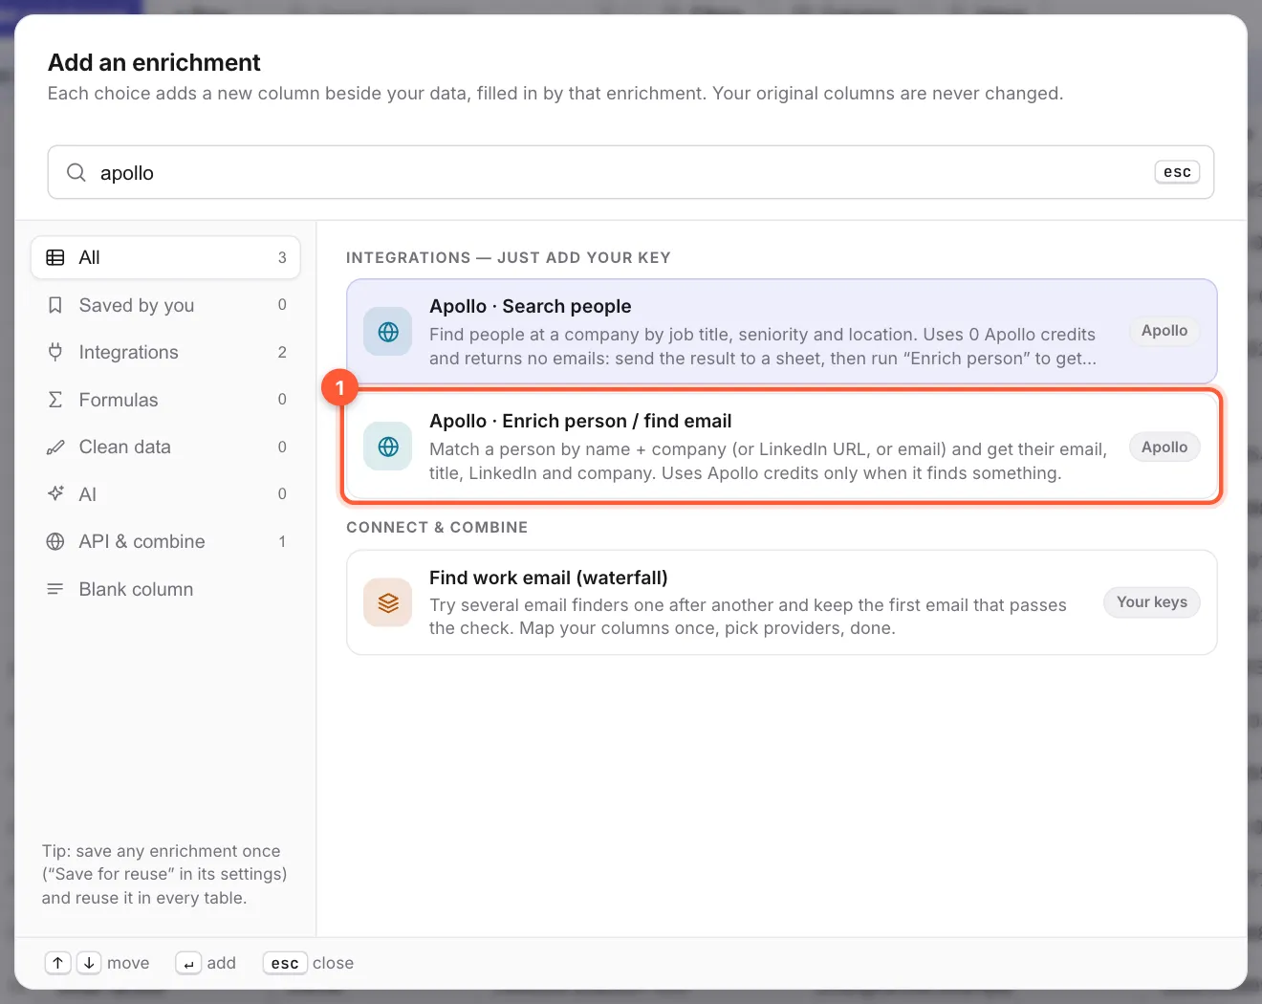Click the stack icon on waterfall card

(x=388, y=602)
